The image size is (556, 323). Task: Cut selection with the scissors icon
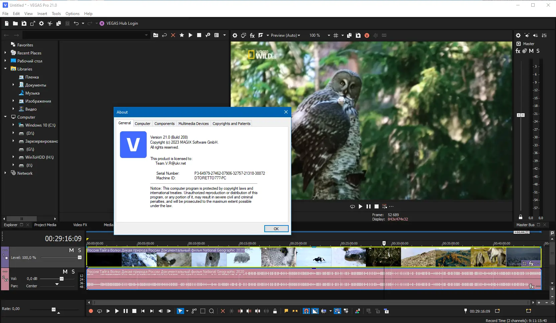point(50,23)
